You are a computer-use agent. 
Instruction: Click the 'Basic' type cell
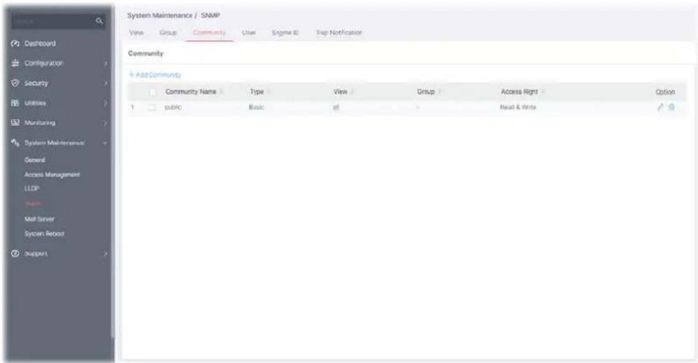(x=256, y=108)
